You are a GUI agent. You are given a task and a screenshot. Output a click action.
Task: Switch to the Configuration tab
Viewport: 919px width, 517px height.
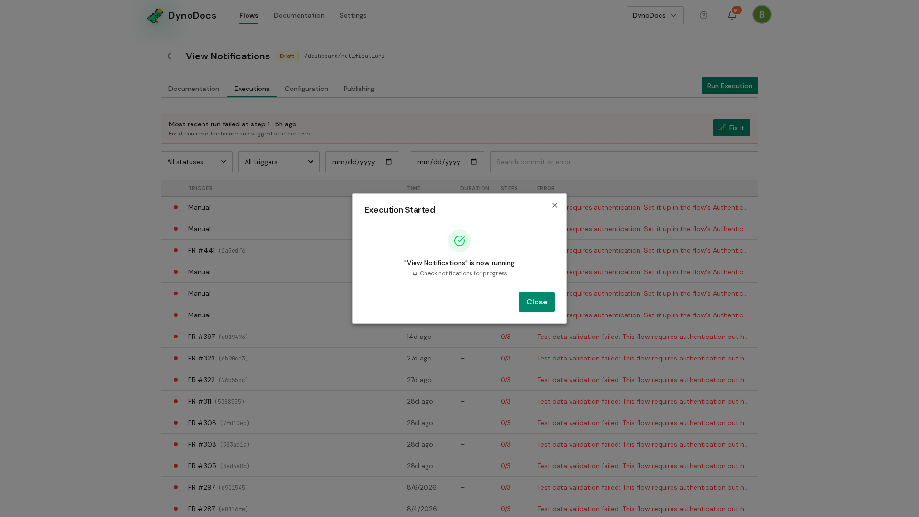(306, 89)
